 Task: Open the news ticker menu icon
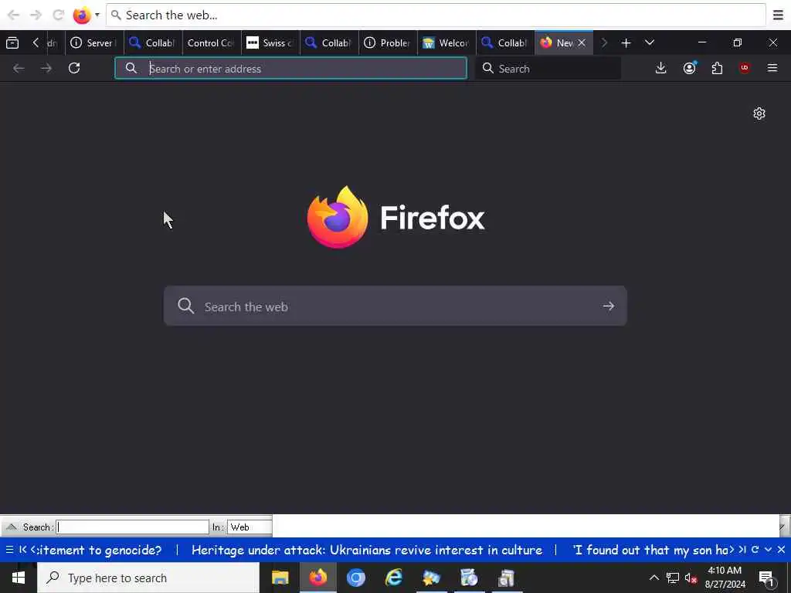tap(9, 550)
